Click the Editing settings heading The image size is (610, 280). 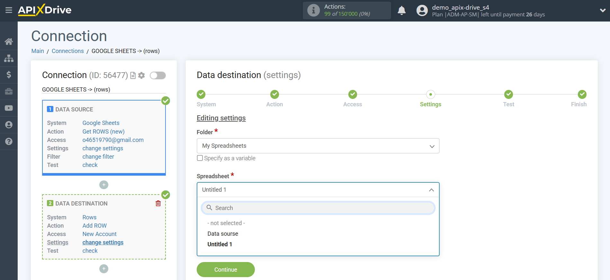(221, 118)
